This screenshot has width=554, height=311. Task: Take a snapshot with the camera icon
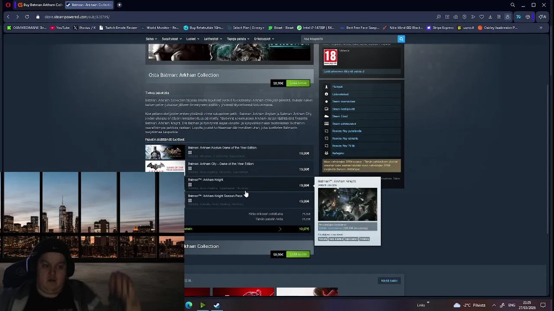coord(456,17)
